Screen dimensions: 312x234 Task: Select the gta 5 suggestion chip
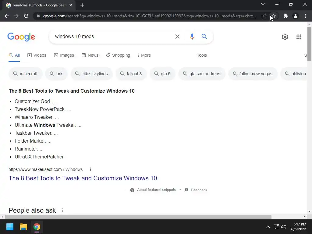[163, 74]
